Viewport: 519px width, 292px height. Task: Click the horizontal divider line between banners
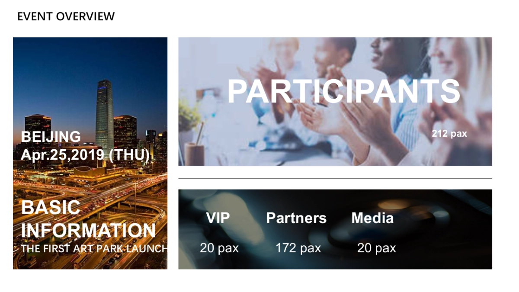[x=335, y=178]
